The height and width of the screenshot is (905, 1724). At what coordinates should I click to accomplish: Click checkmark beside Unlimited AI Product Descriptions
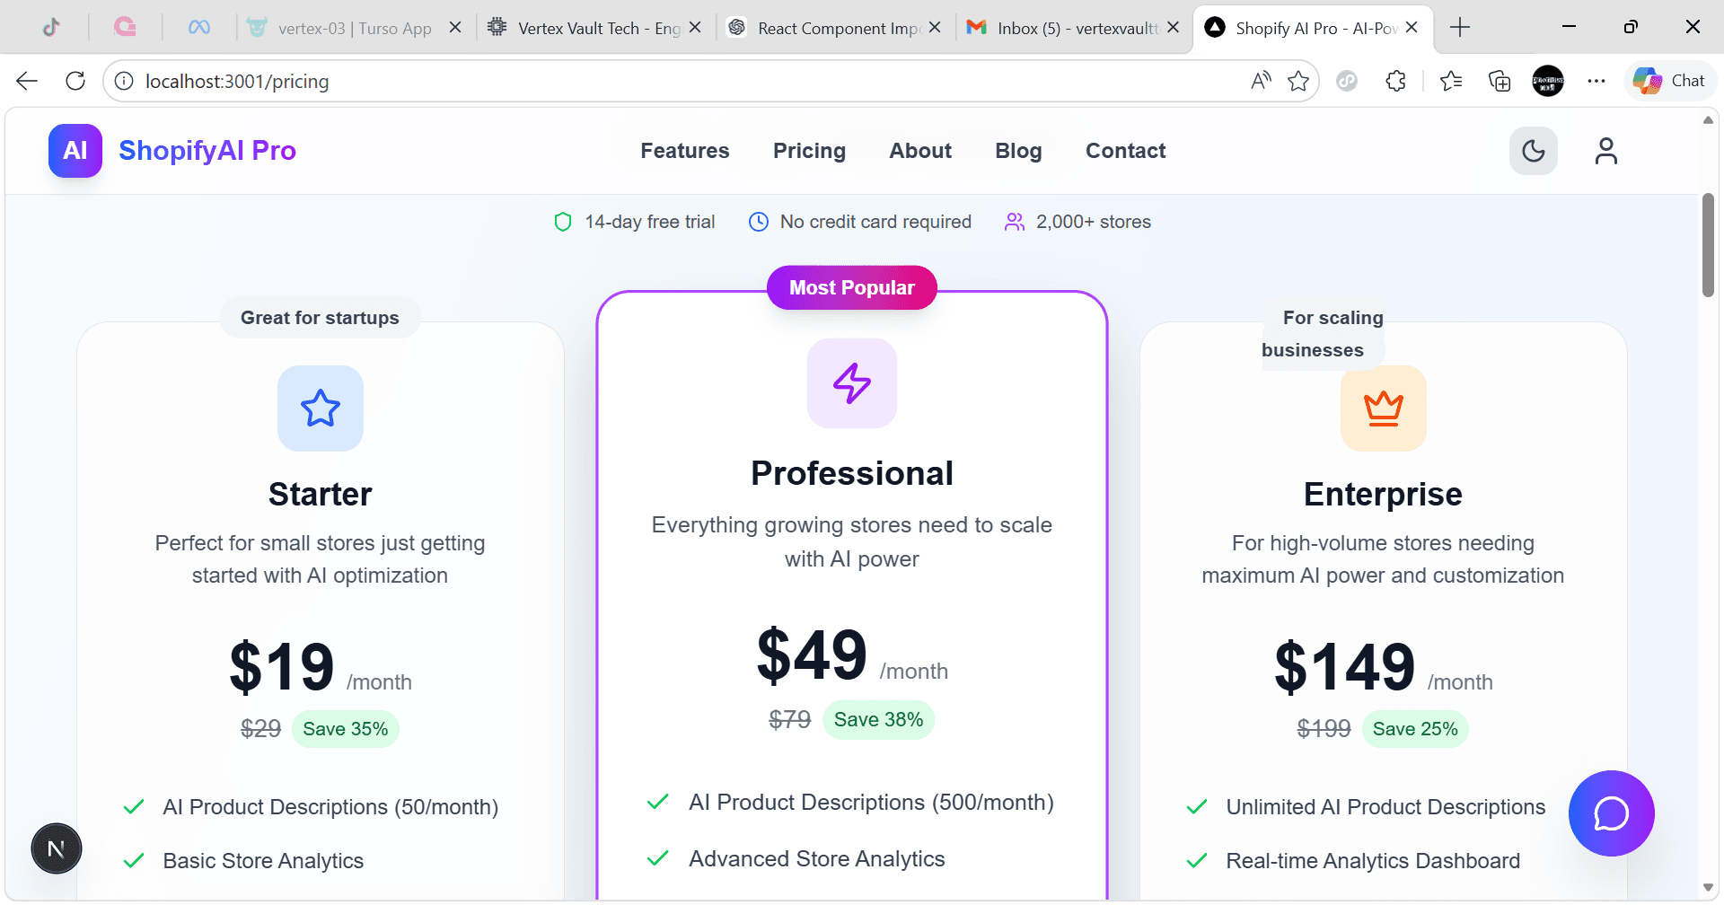pyautogui.click(x=1197, y=807)
